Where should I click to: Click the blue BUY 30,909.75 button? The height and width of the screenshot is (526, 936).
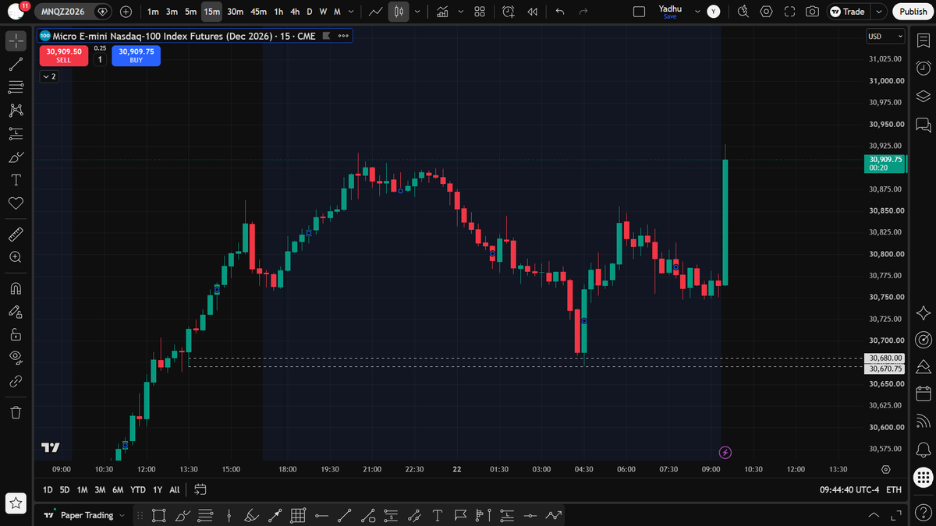click(136, 55)
